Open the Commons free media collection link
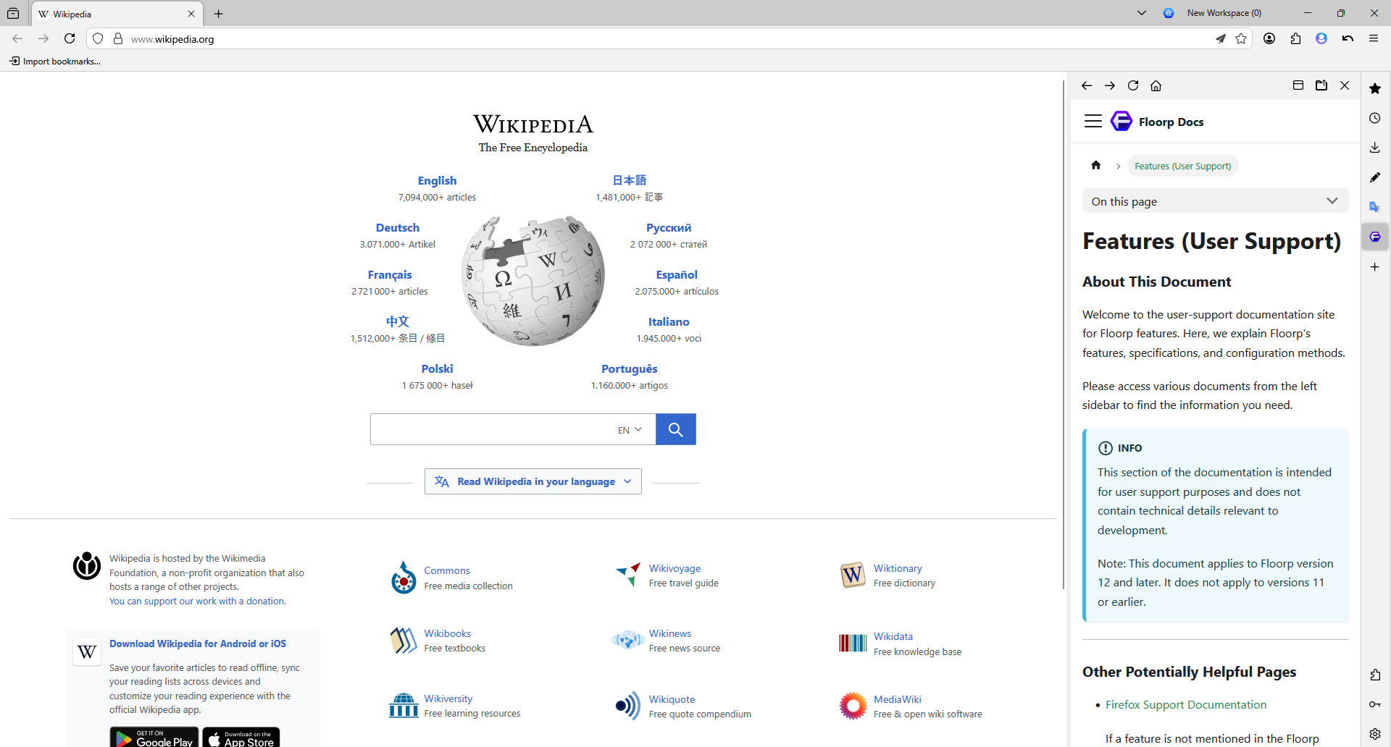Image resolution: width=1391 pixels, height=747 pixels. click(x=447, y=570)
